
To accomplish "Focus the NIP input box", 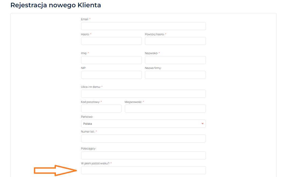I will click(x=111, y=75).
